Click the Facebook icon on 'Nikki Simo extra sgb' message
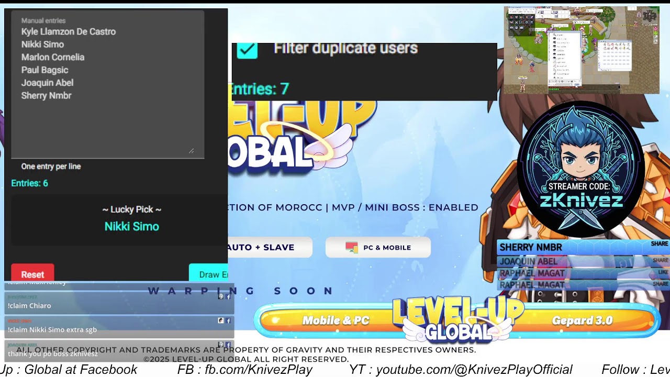 click(x=228, y=320)
